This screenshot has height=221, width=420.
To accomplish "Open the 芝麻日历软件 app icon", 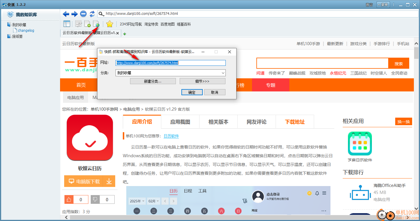I will pyautogui.click(x=360, y=144).
